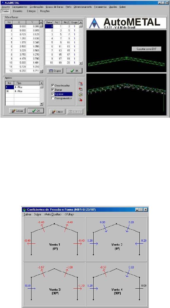Screen dimensions: 170x308
Task: Open the Perfis menu
Action: pos(69,7)
